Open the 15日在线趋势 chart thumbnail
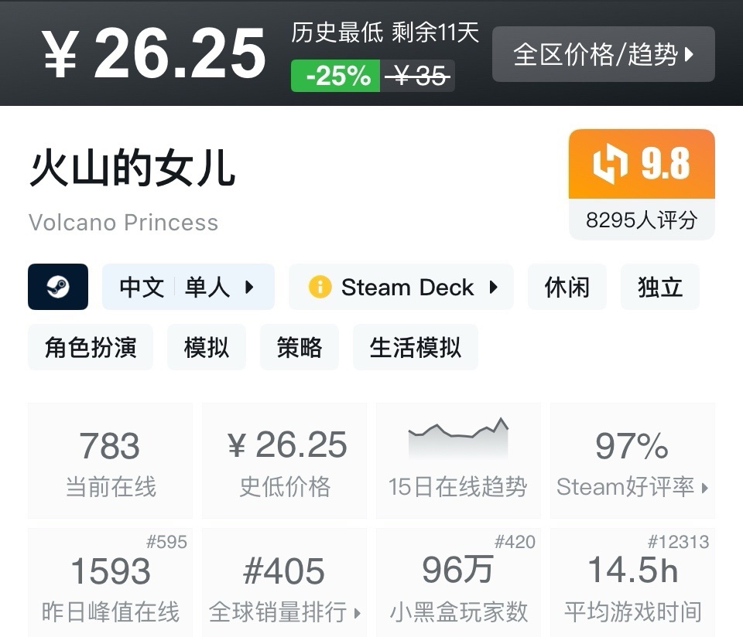 (458, 440)
